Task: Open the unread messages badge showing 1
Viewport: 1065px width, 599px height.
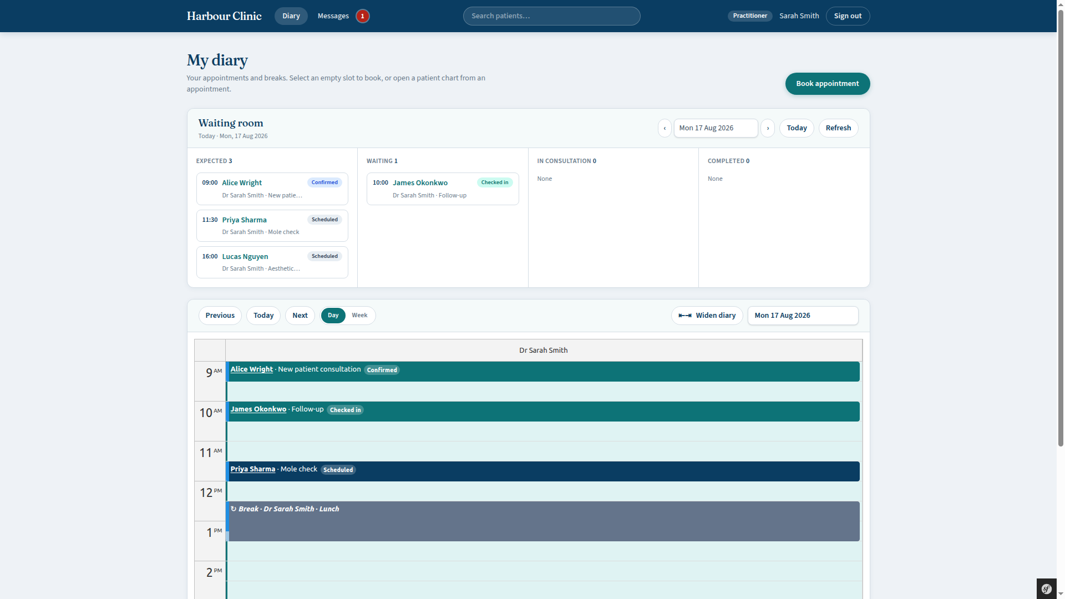Action: pyautogui.click(x=362, y=16)
